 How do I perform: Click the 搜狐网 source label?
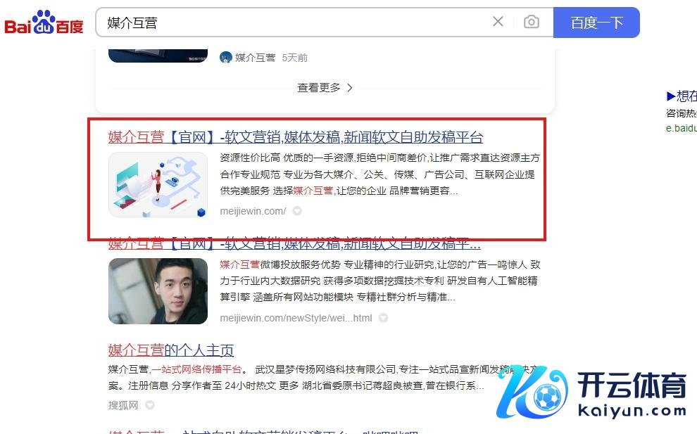click(x=123, y=405)
